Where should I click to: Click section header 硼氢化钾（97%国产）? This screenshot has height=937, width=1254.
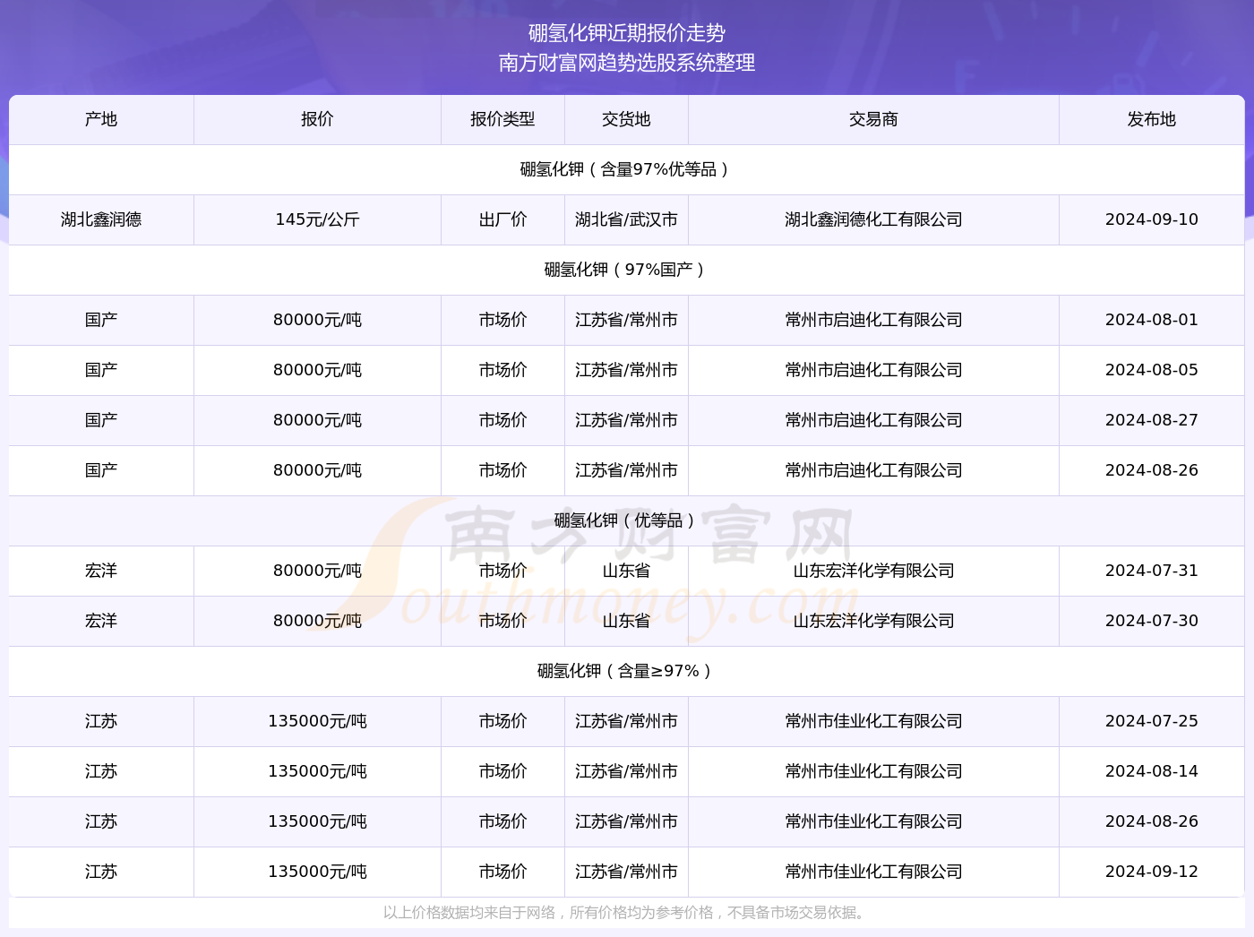click(x=627, y=270)
